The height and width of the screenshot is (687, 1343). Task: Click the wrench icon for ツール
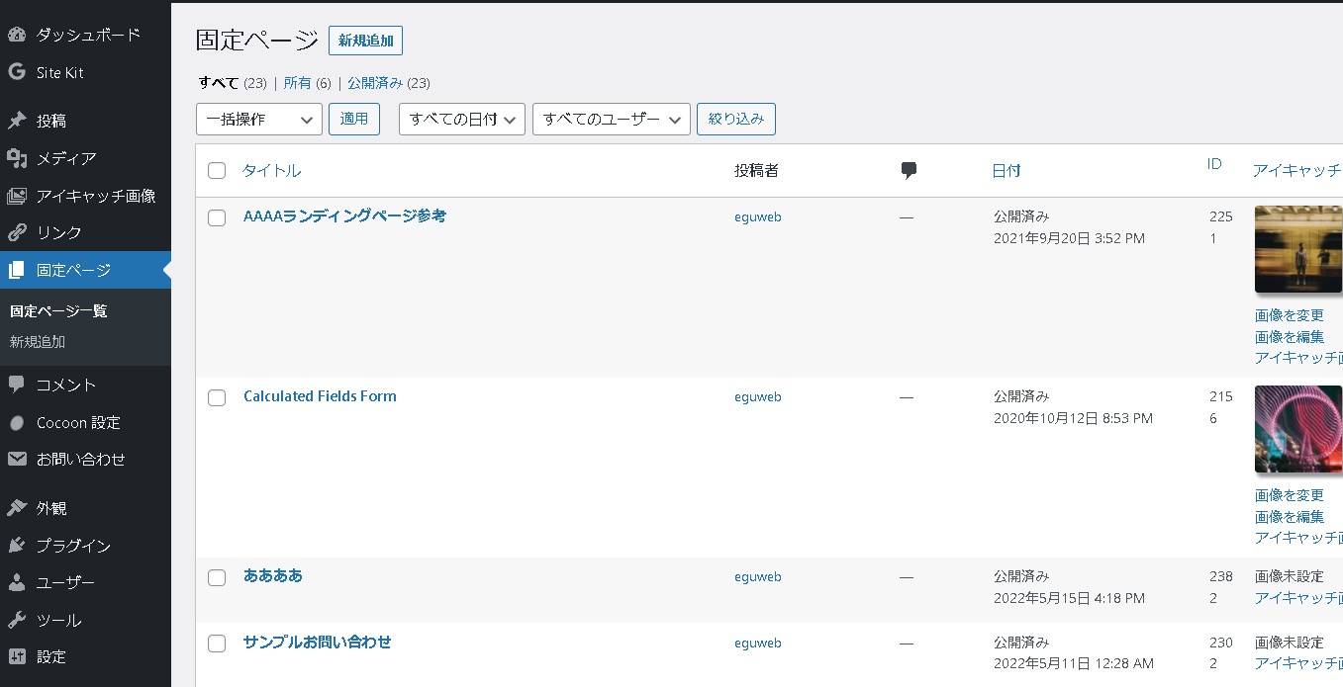17,621
